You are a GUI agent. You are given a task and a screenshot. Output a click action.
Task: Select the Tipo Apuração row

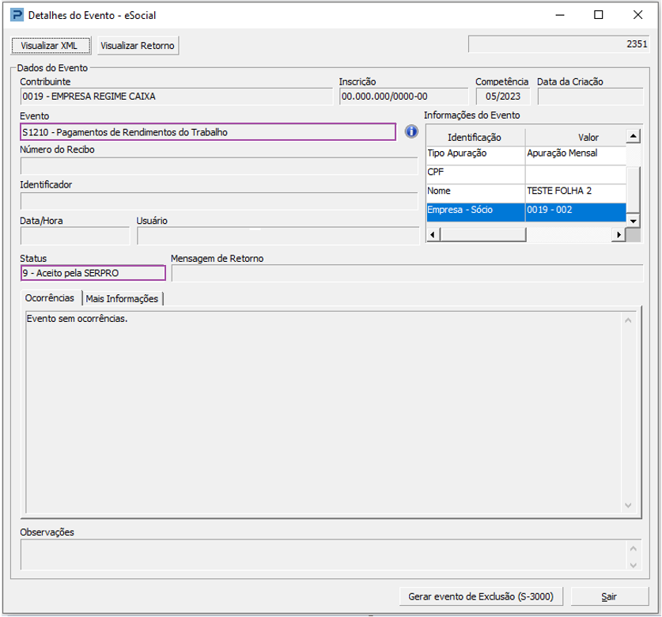click(526, 155)
